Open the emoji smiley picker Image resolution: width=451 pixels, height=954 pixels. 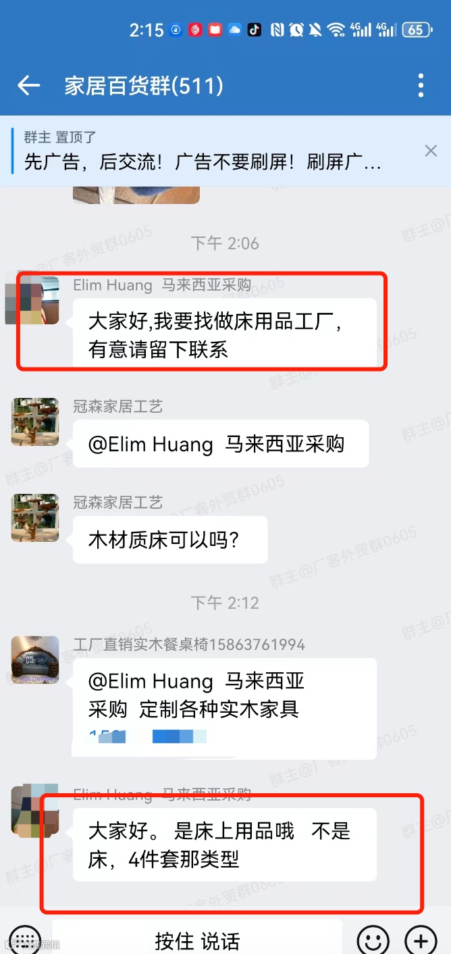(x=373, y=940)
